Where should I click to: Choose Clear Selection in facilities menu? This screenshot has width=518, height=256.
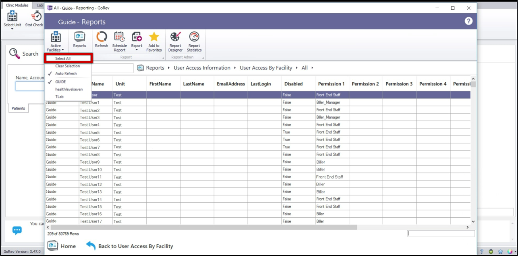(68, 66)
